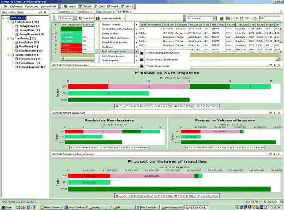Click the grid horizontal scrollbar's right arrow
Screen dimensions: 284x210
tap(277, 59)
